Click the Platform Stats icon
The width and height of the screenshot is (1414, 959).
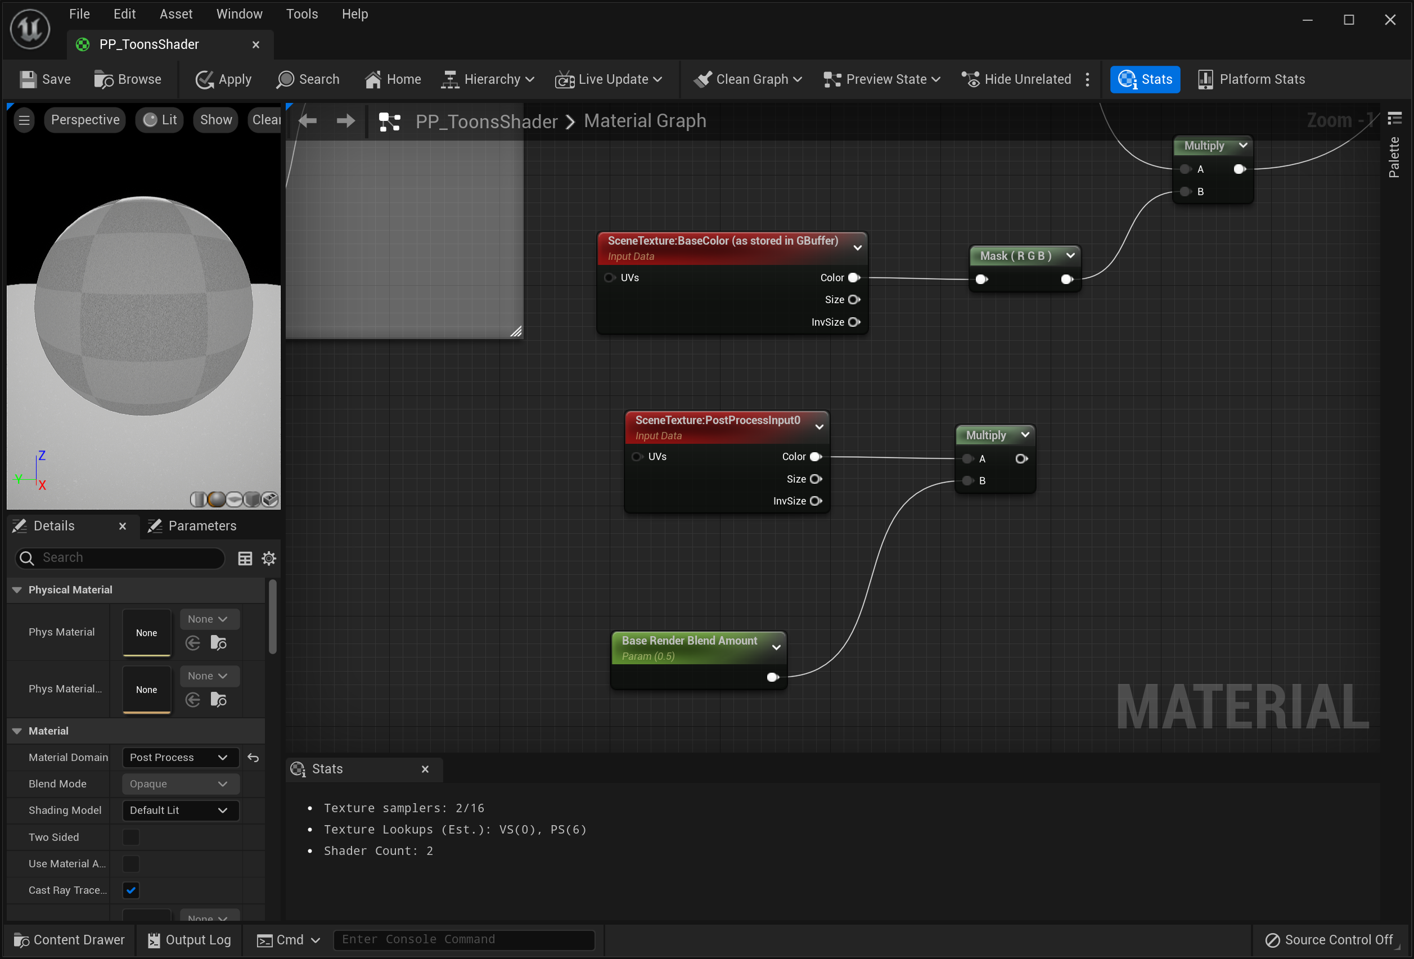click(1205, 80)
